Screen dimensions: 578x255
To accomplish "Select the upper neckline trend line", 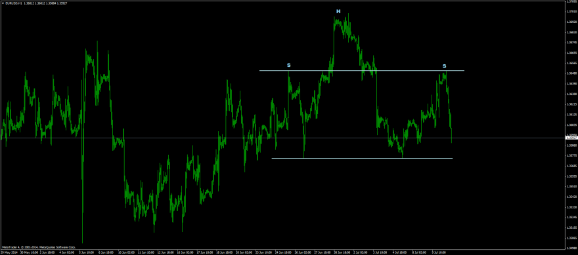I will coord(362,70).
